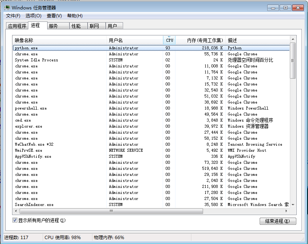Screen dimensions: 308x244
Task: Select chrome.exe row using 7,132 K
Action: (151, 78)
